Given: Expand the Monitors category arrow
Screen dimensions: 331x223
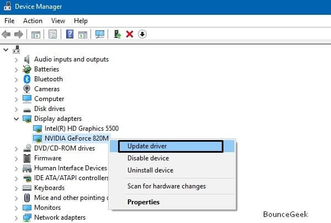Looking at the screenshot, I should (16, 208).
